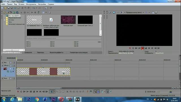
Task: Toggle preview on external monitor icon
Action: (114, 12)
